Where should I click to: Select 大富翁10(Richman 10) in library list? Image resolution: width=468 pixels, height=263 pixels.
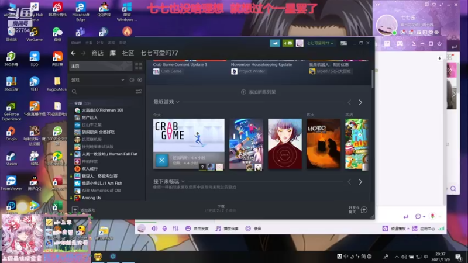pos(102,110)
